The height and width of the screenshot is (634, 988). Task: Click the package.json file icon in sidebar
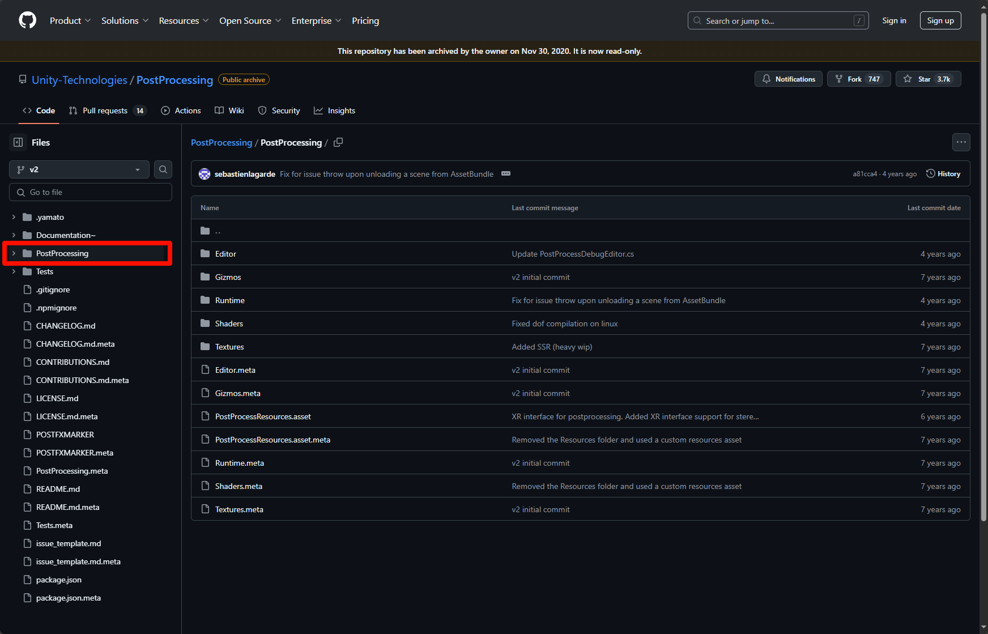coord(27,580)
